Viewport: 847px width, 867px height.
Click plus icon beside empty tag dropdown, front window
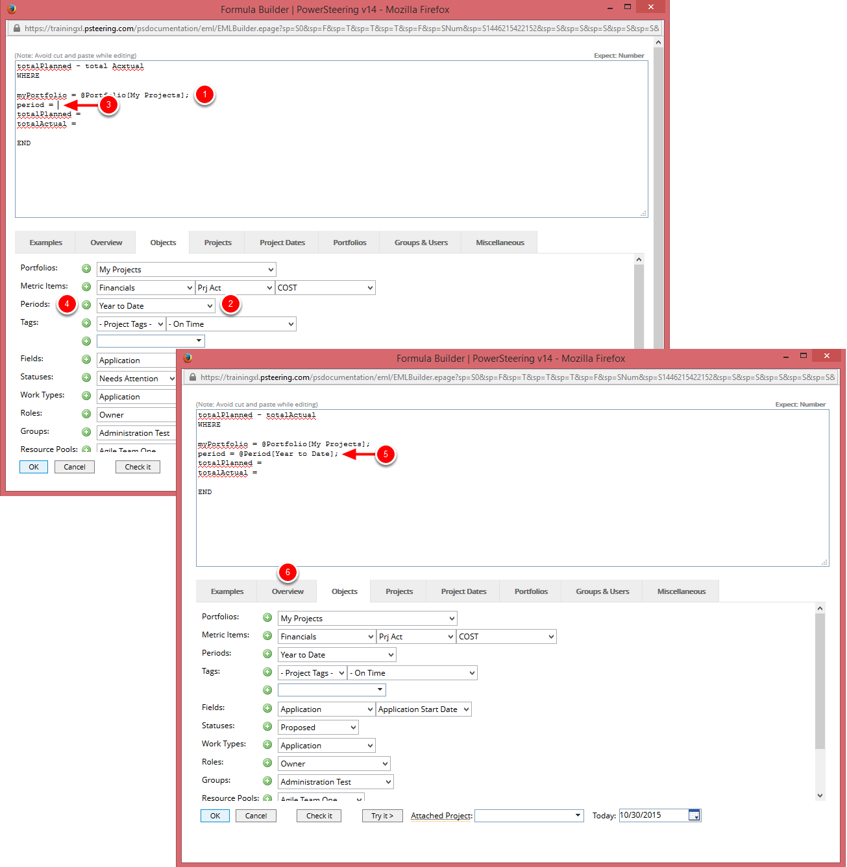[267, 690]
